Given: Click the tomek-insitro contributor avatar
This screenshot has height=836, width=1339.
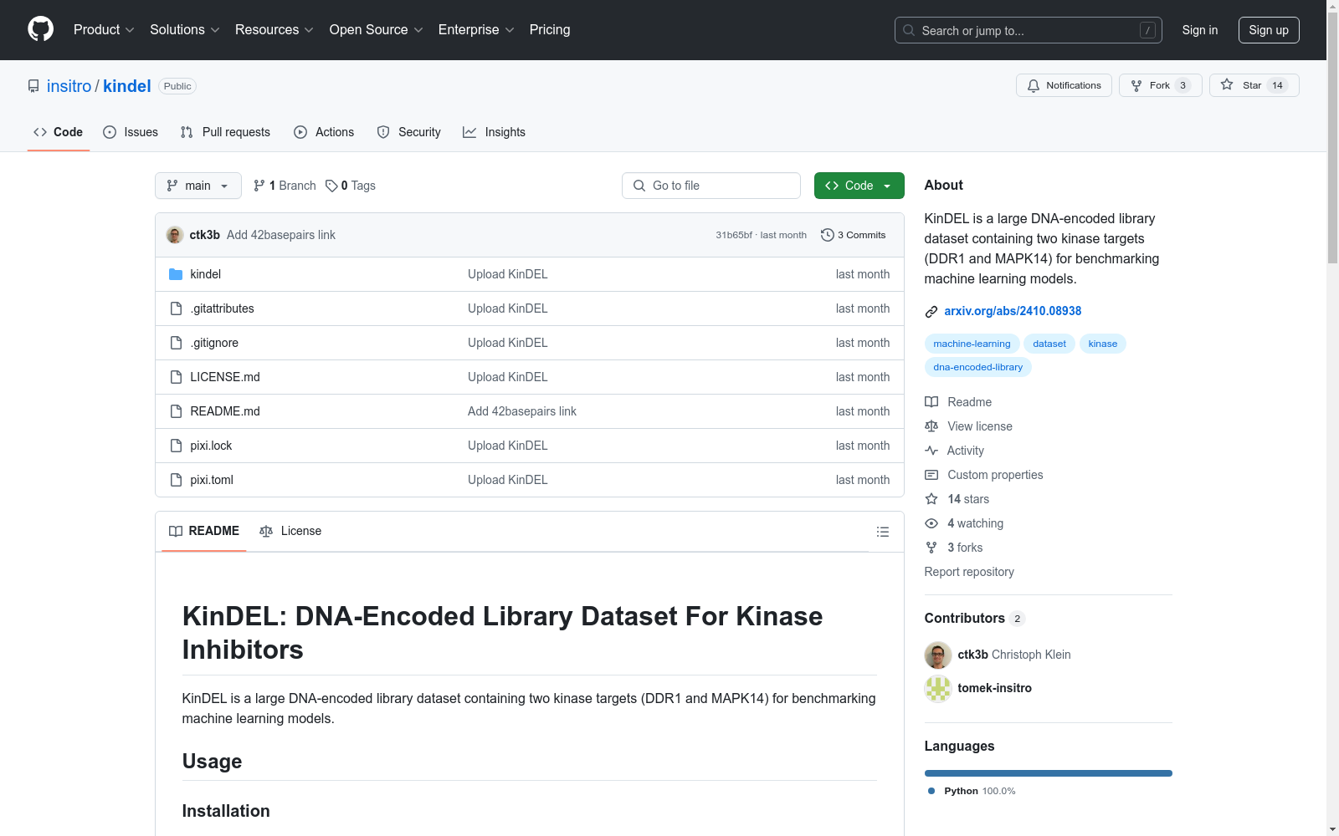Looking at the screenshot, I should [938, 689].
